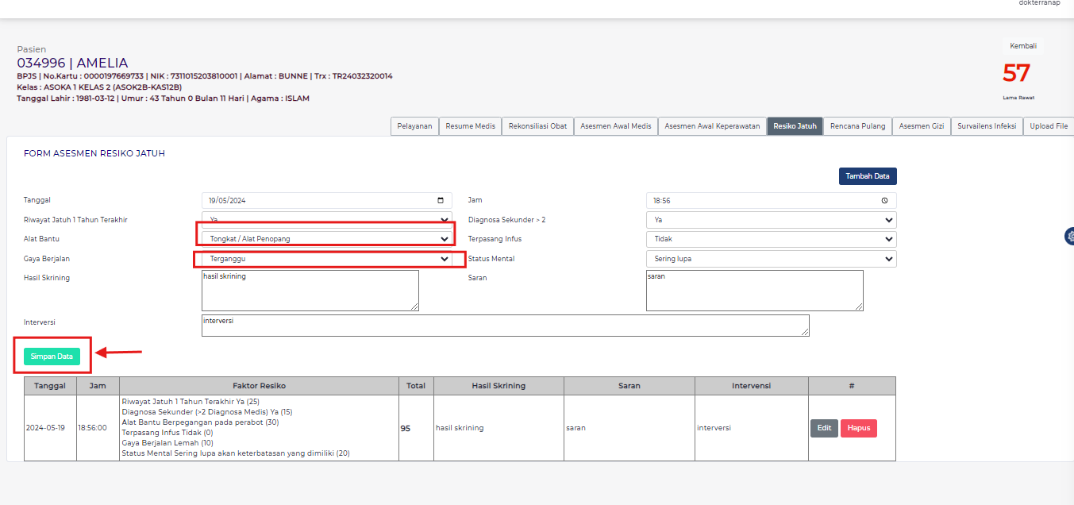Screen dimensions: 1074x505
Task: Expand the Terpasang Infus dropdown
Action: (x=771, y=239)
